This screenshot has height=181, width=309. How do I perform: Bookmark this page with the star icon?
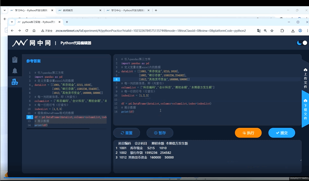pos(272,31)
